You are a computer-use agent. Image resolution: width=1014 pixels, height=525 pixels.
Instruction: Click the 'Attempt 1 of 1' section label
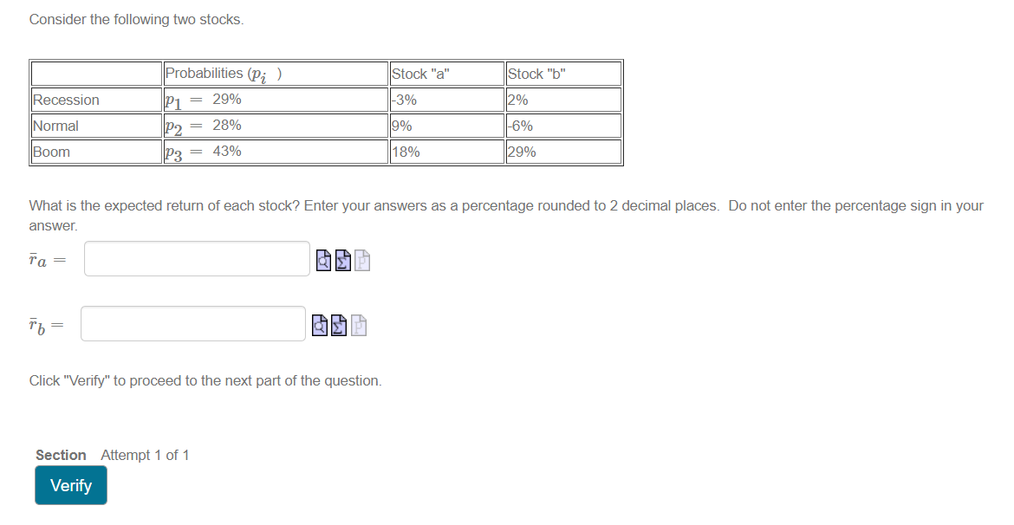(x=146, y=455)
